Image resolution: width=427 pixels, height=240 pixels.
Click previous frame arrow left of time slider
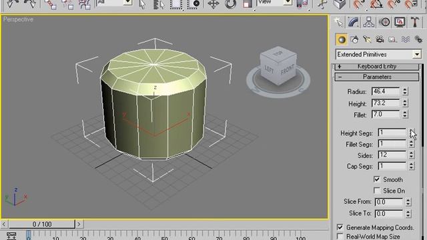point(4,224)
